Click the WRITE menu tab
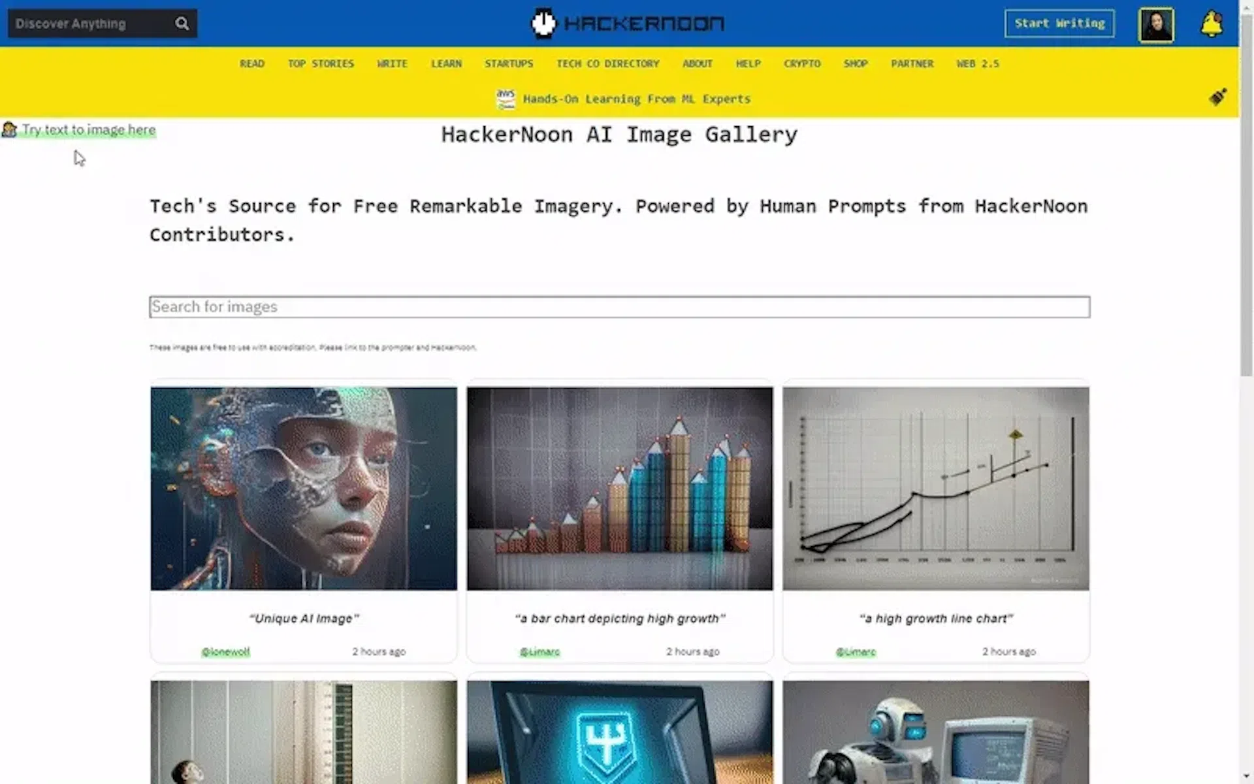The height and width of the screenshot is (784, 1254). [392, 63]
